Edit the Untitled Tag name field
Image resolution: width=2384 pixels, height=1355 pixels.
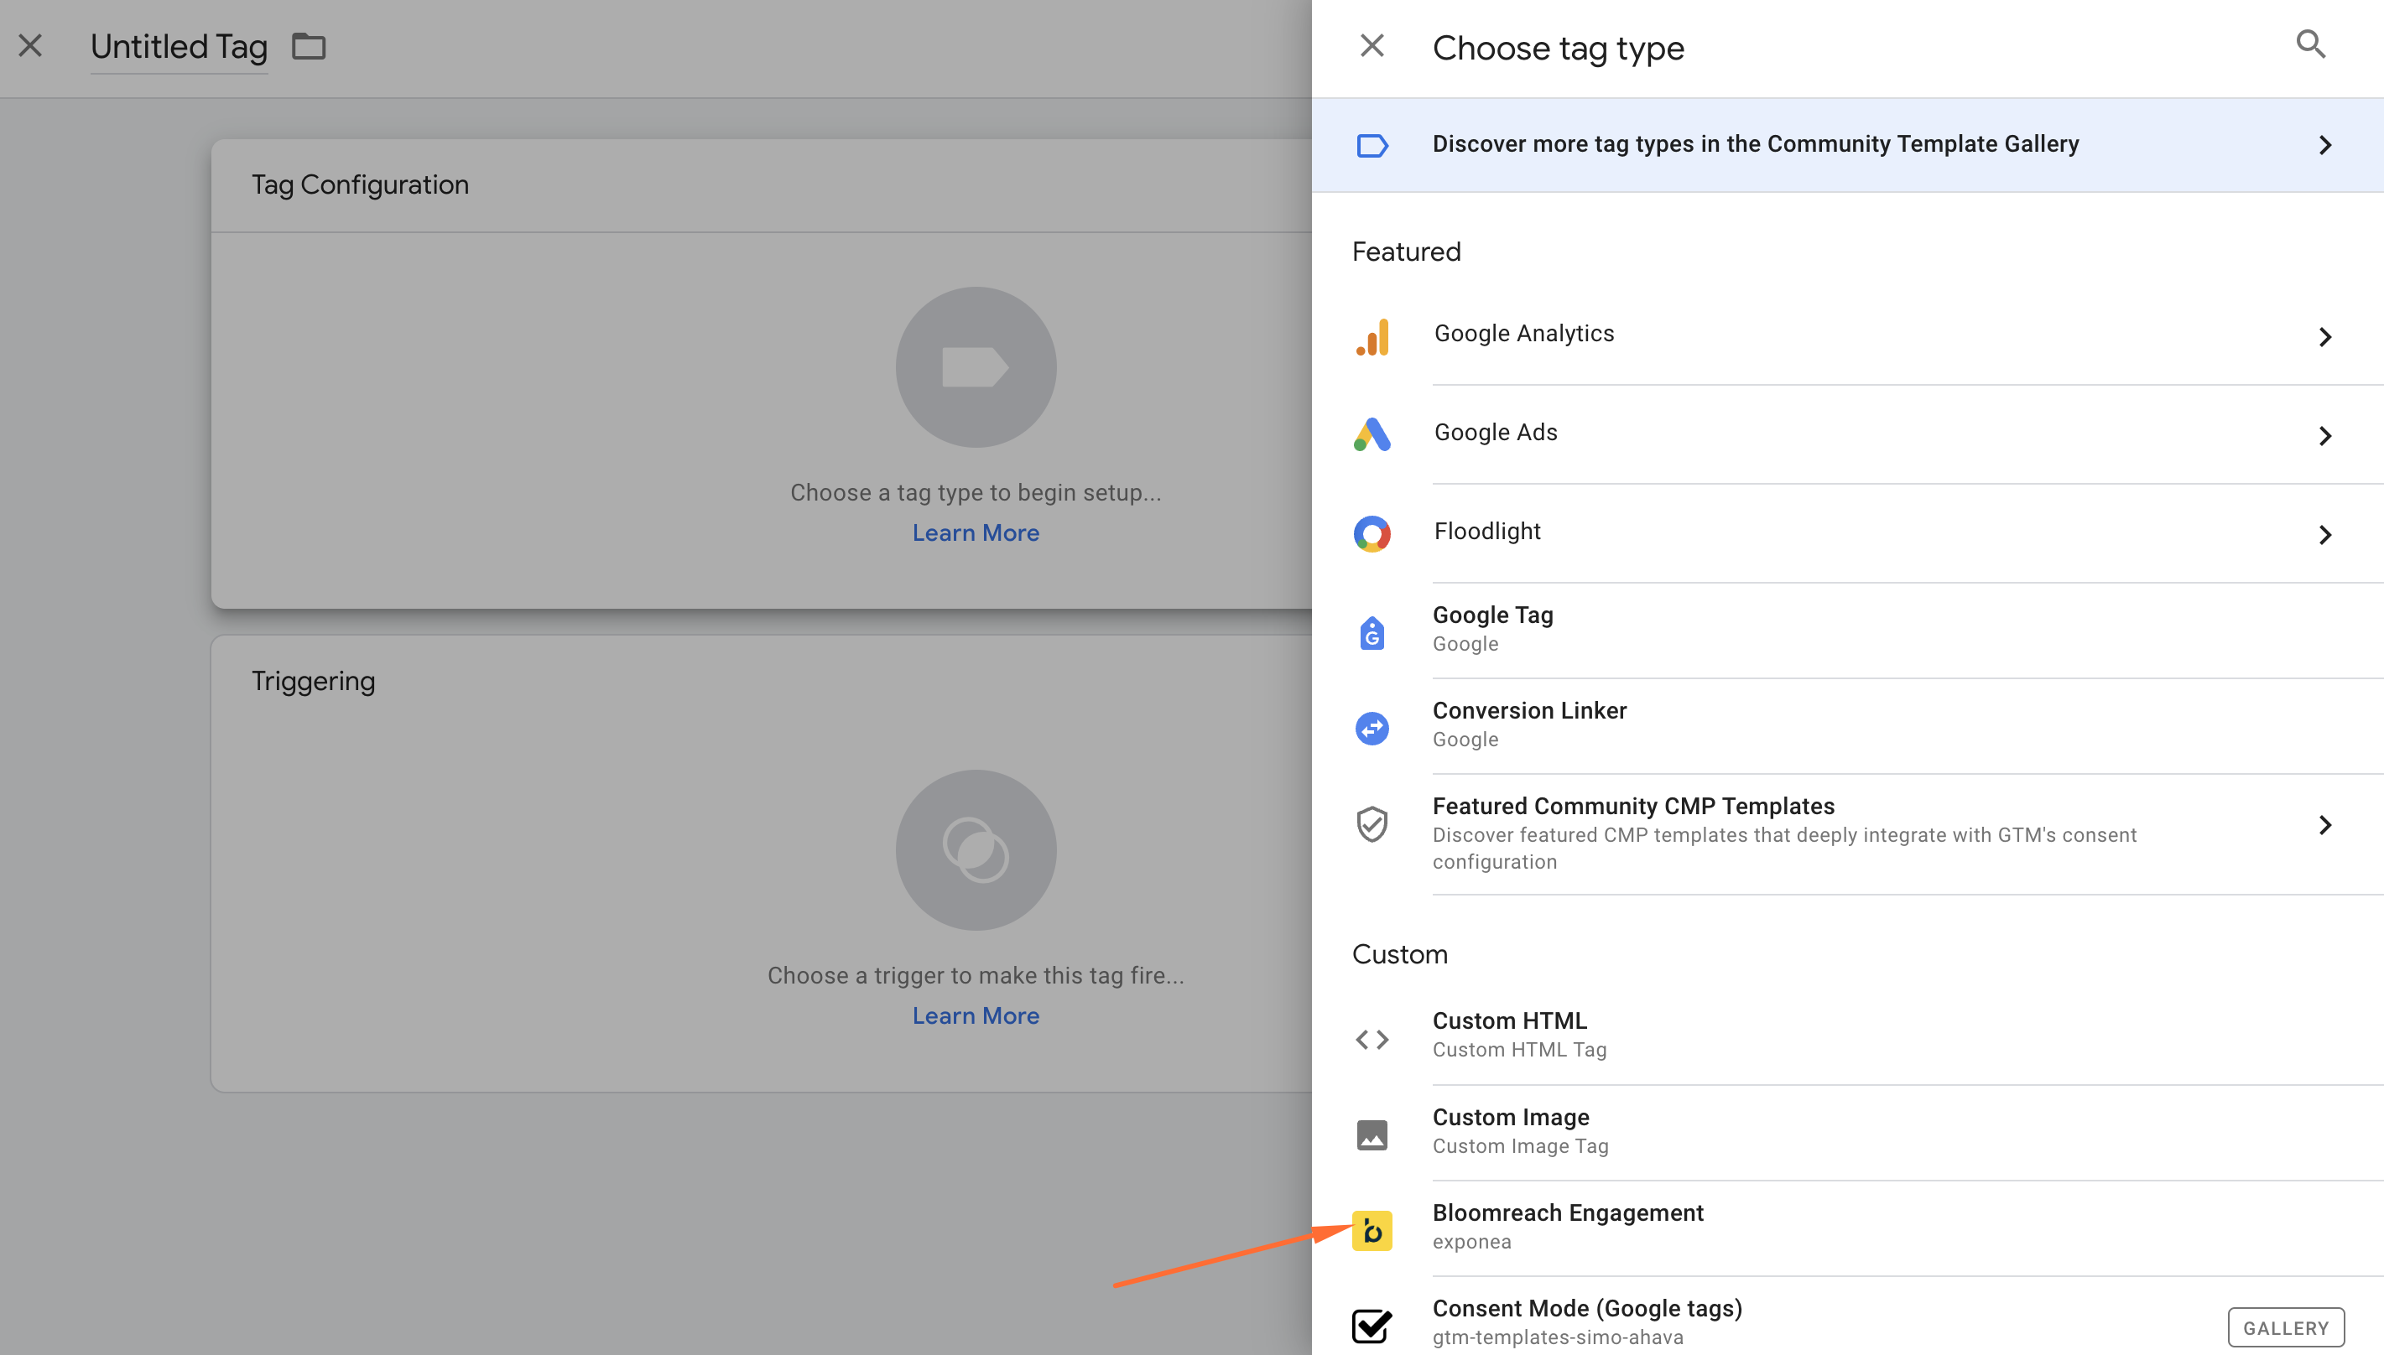(179, 46)
